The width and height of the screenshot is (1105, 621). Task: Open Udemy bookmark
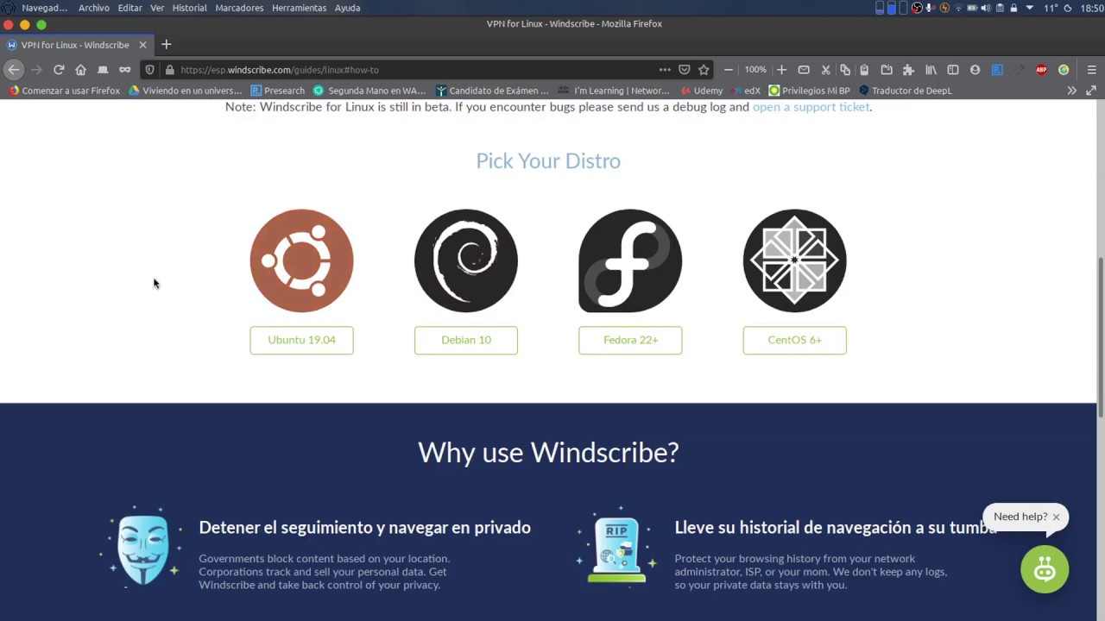[702, 91]
